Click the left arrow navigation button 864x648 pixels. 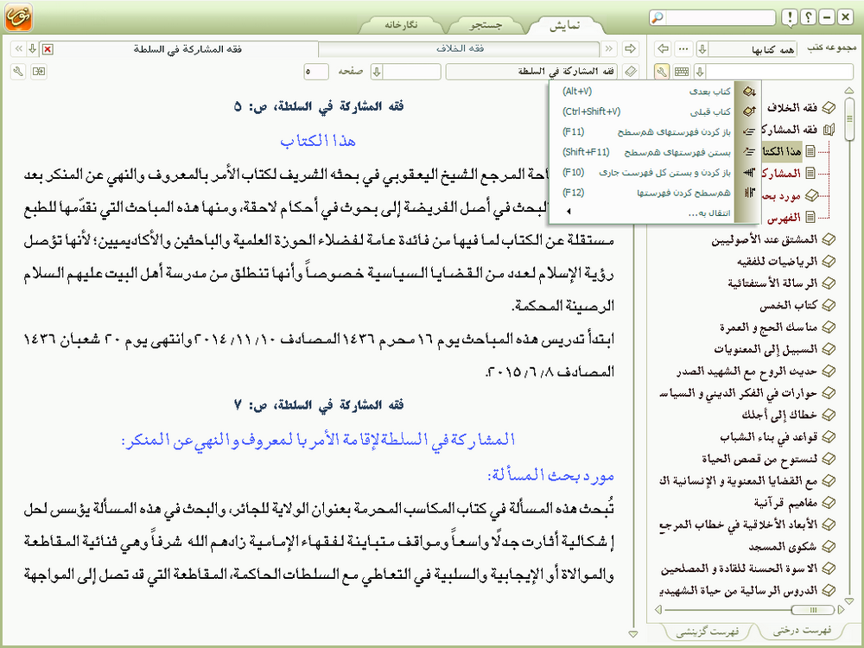click(x=663, y=48)
